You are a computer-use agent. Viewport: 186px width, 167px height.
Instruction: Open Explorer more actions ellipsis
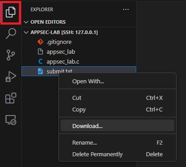[126, 9]
